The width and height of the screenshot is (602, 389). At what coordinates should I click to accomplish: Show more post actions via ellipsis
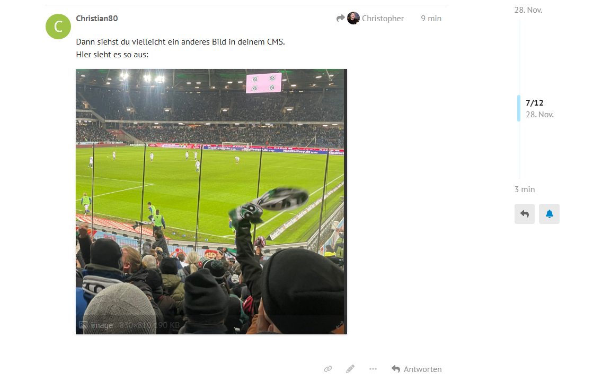(x=373, y=369)
